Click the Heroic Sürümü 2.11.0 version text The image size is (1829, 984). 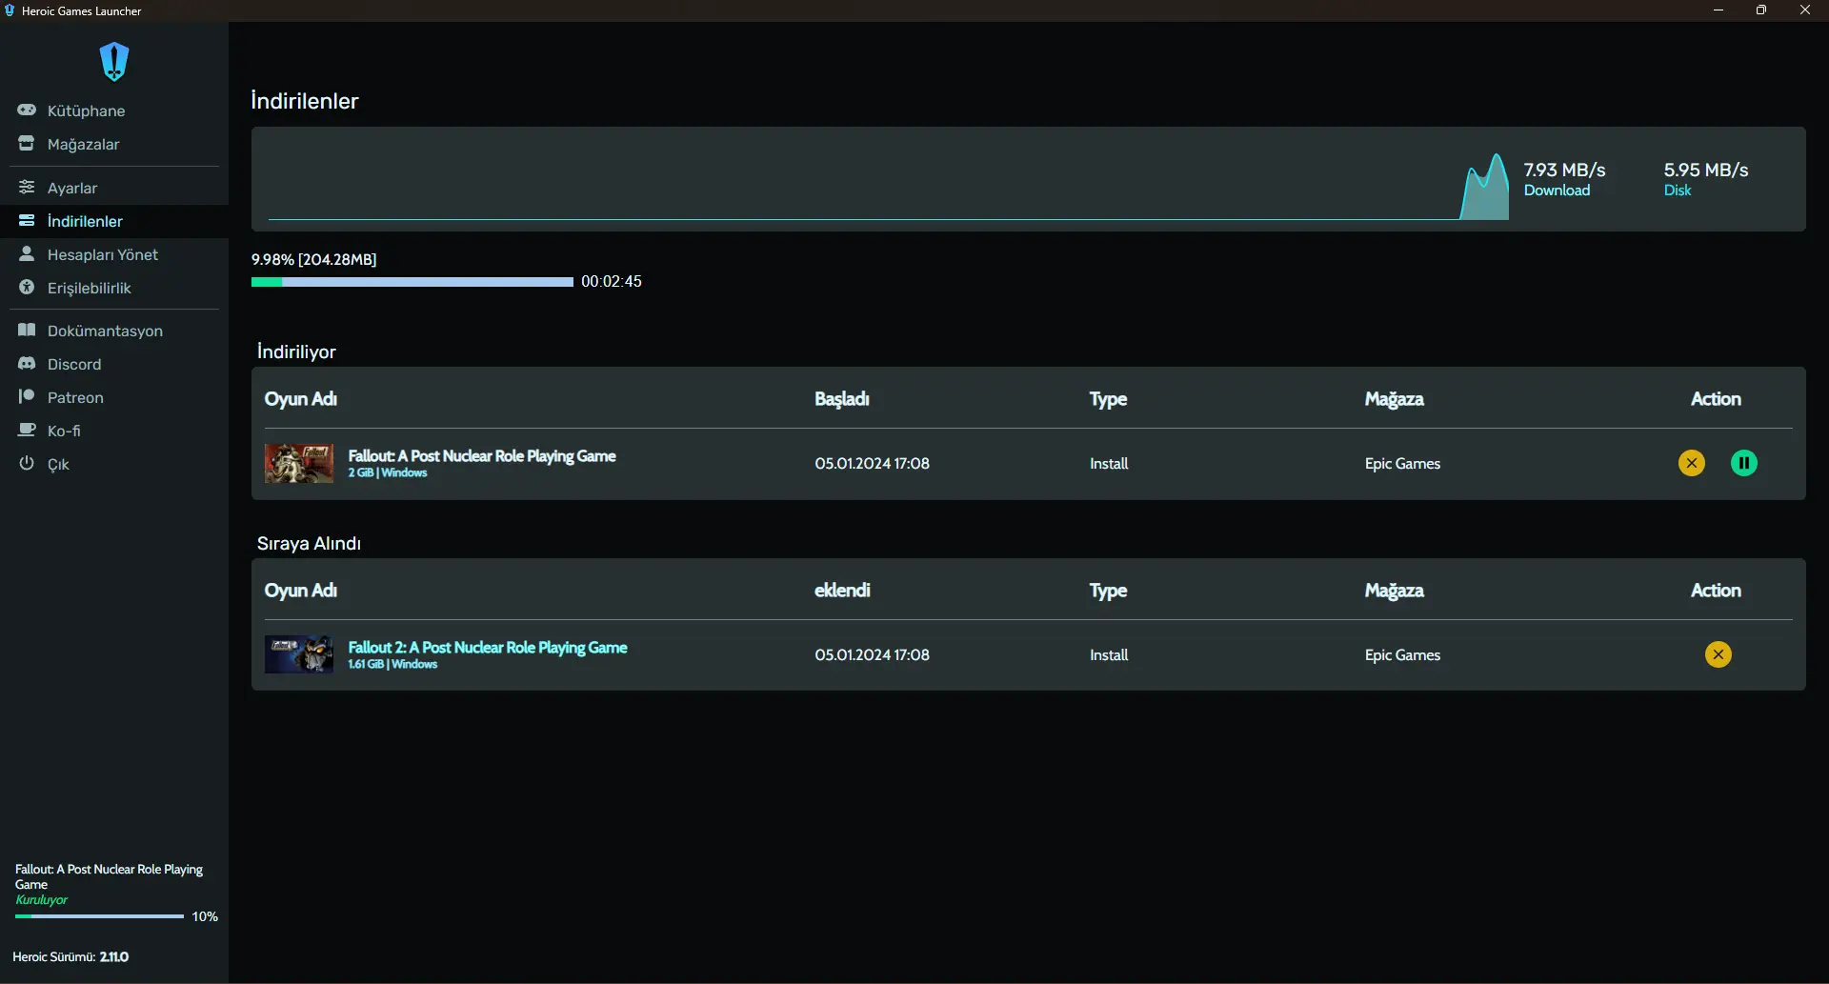pyautogui.click(x=70, y=956)
